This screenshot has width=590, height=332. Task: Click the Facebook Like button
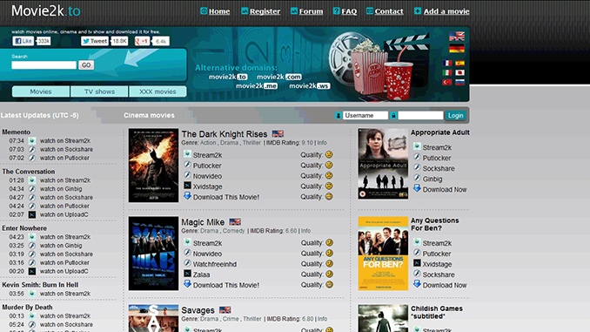[x=23, y=41]
